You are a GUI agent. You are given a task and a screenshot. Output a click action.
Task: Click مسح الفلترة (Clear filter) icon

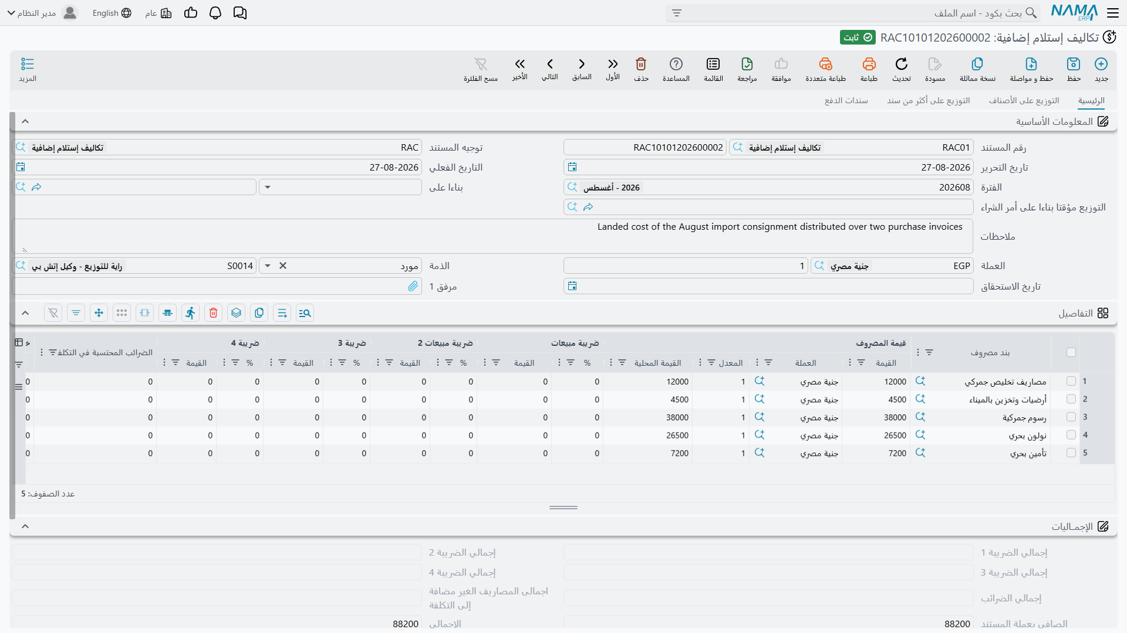click(481, 64)
